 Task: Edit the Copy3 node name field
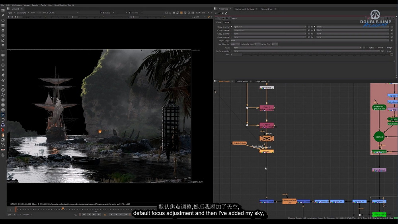(297, 18)
